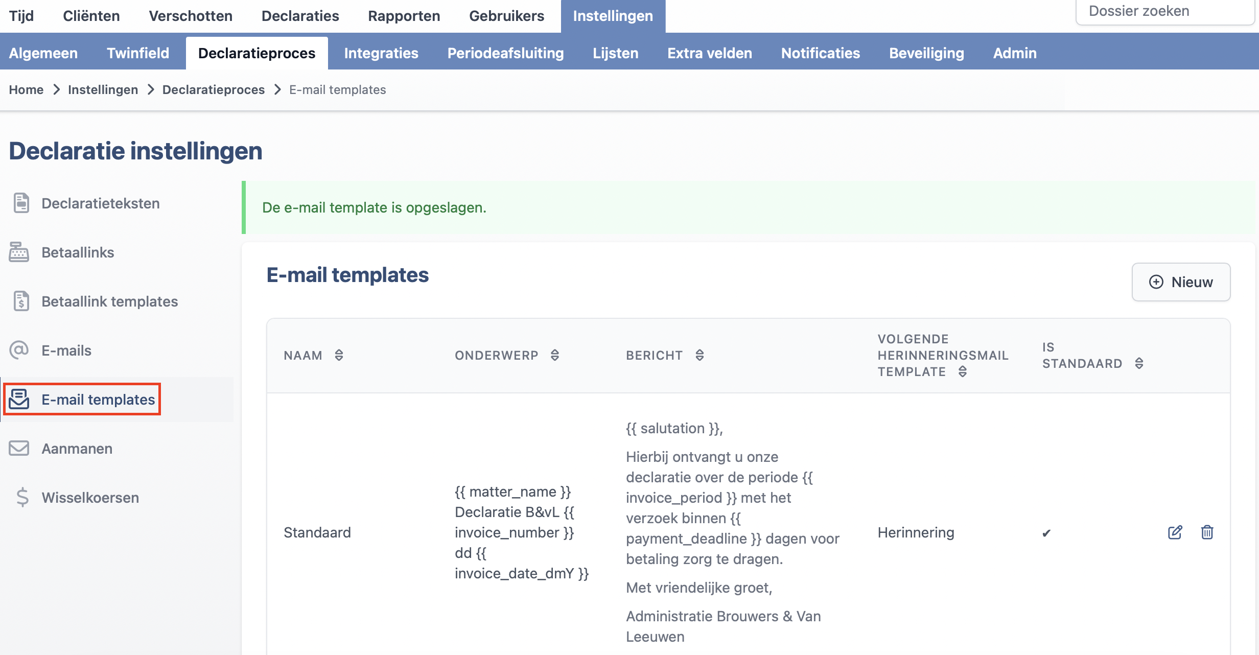Switch to the Integraties settings tab
Image resolution: width=1259 pixels, height=655 pixels.
click(x=381, y=53)
